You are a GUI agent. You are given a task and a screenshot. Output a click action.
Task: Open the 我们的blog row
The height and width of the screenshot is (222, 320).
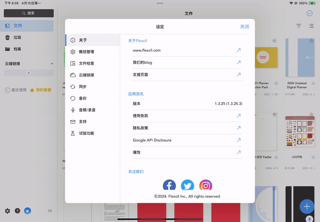point(187,62)
